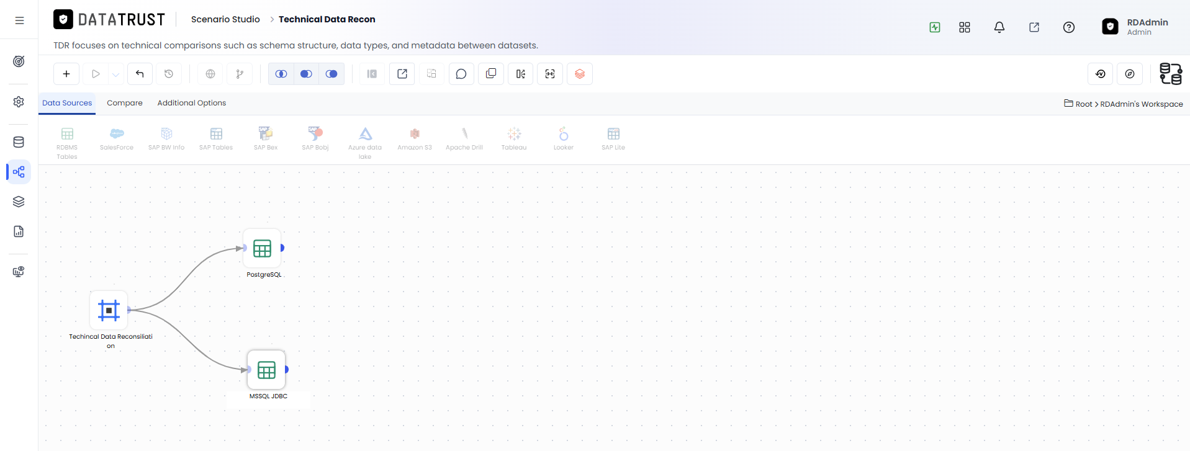Click the green activity monitor icon
1190x451 pixels.
pyautogui.click(x=935, y=27)
